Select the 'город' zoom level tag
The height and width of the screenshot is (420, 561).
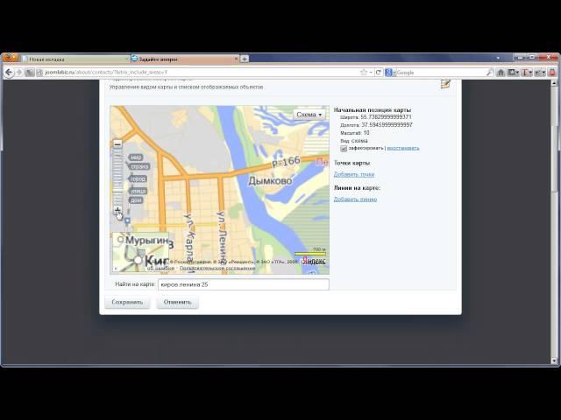[138, 178]
